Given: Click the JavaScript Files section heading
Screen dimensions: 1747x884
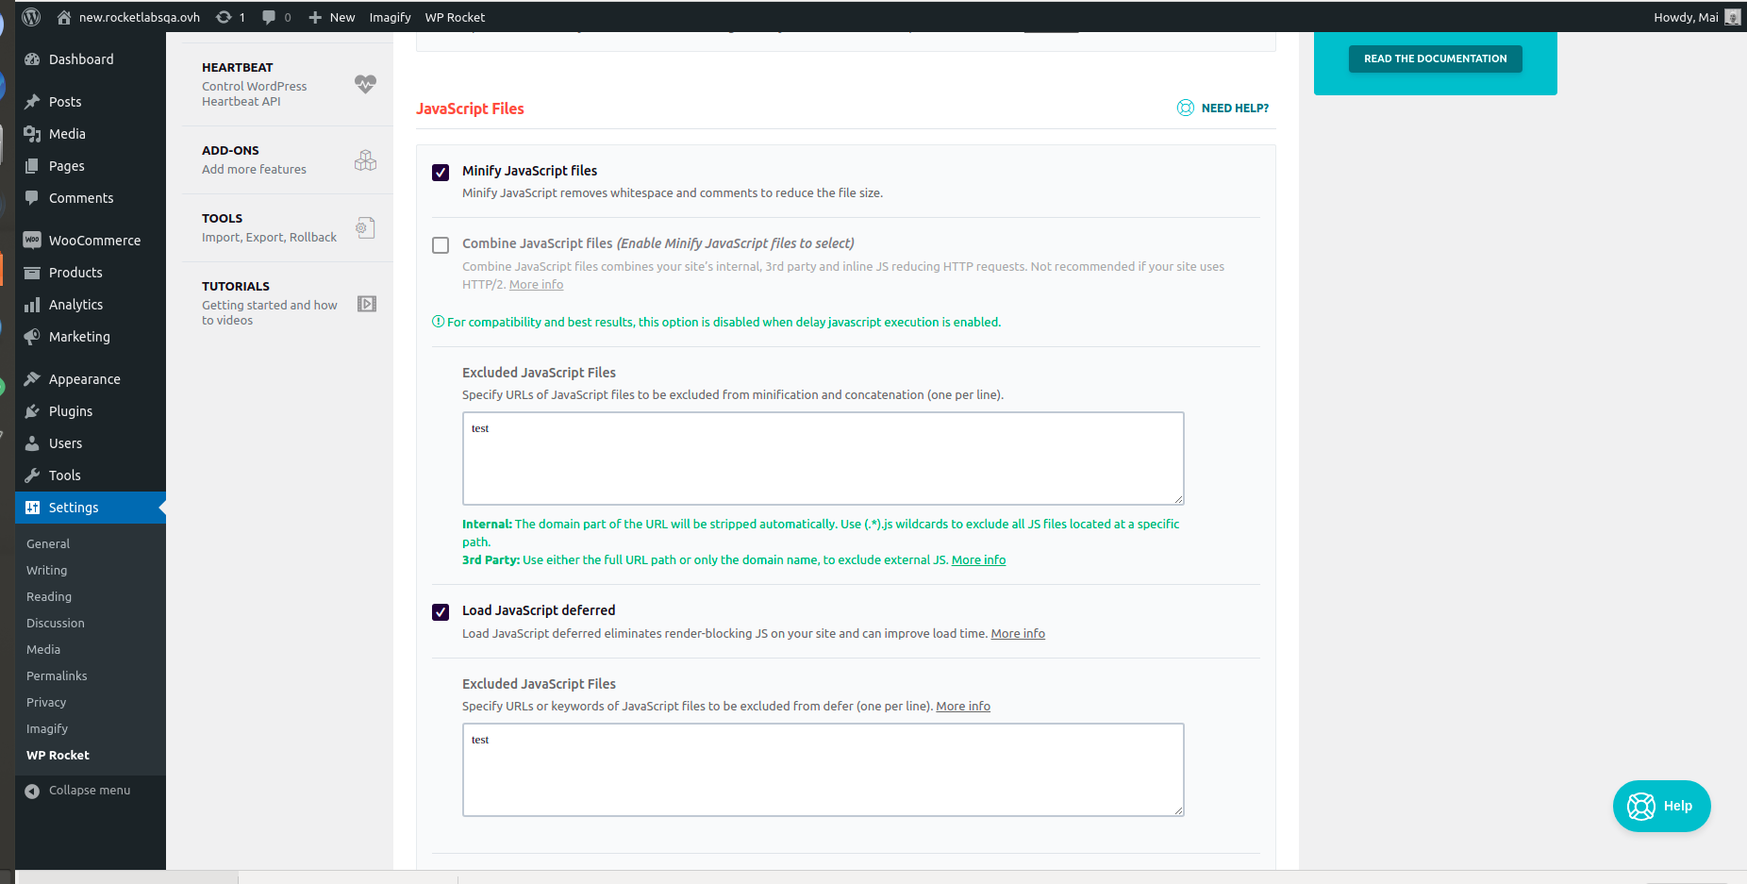Looking at the screenshot, I should point(470,108).
